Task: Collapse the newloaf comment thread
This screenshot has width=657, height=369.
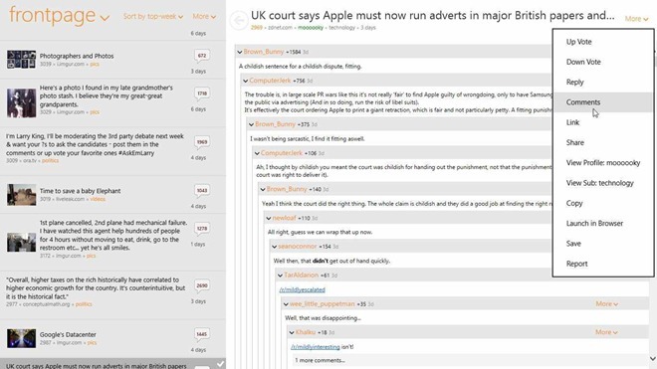Action: 269,218
